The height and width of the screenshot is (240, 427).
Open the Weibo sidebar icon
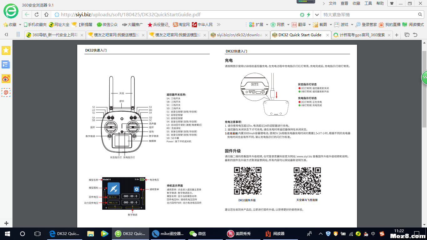[x=6, y=78]
